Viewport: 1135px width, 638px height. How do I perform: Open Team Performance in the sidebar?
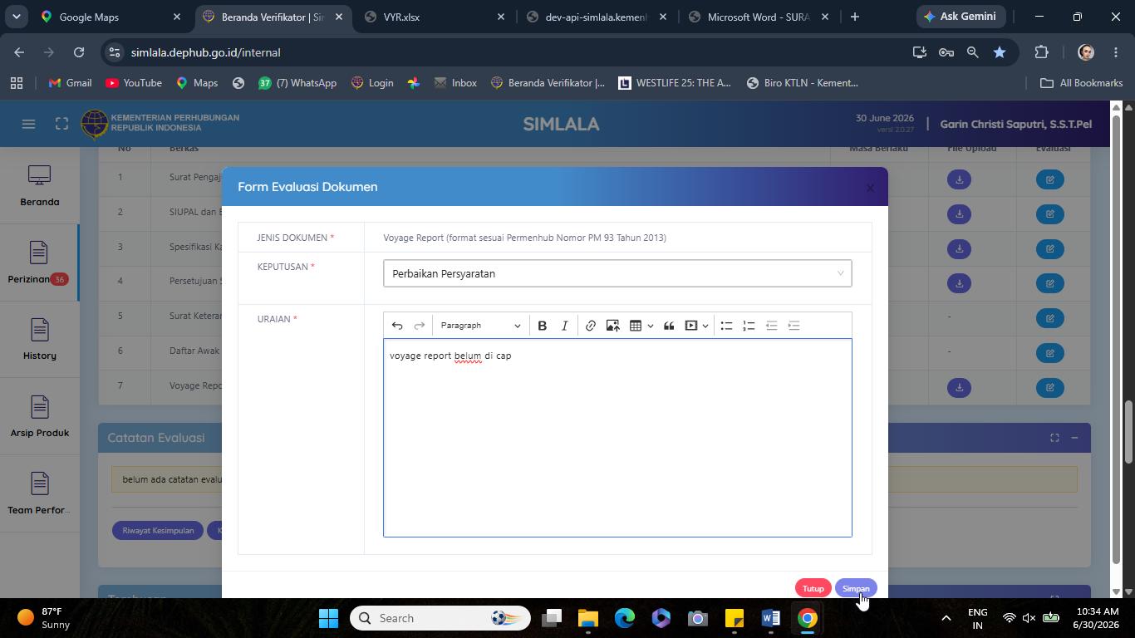[x=39, y=494]
